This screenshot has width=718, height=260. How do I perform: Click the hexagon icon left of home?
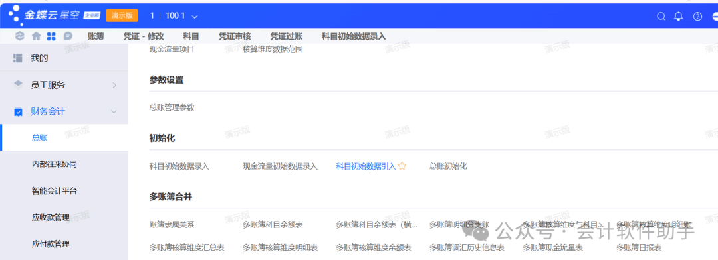(x=19, y=36)
